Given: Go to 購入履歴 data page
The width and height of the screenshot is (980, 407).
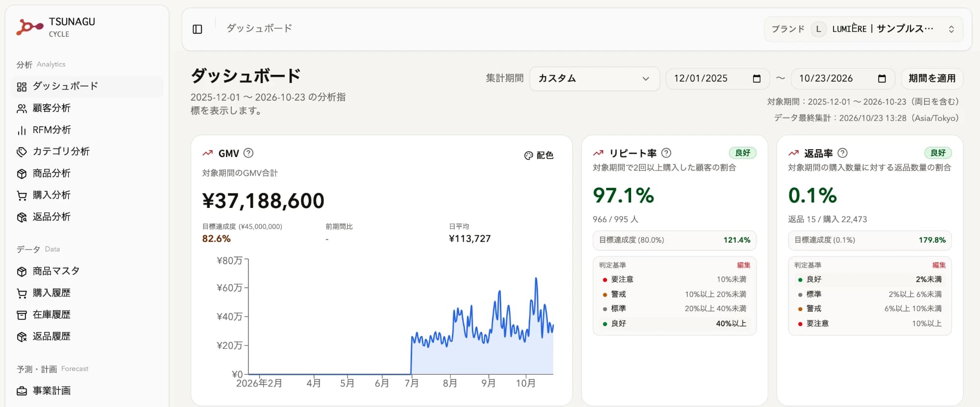Looking at the screenshot, I should pos(87,293).
